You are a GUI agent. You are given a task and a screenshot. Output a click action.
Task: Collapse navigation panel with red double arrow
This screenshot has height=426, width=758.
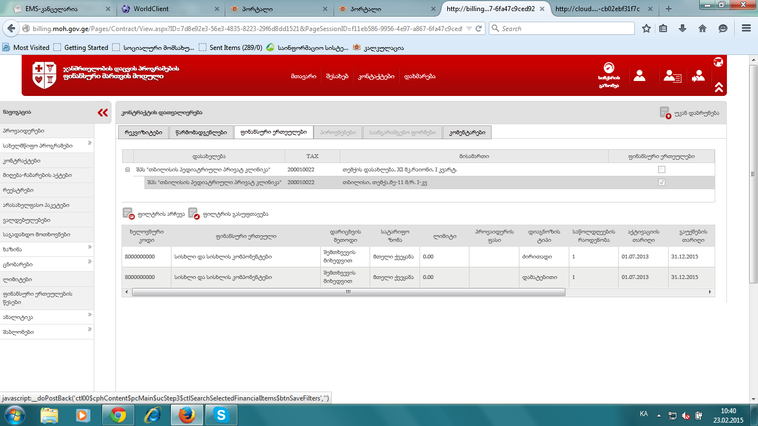pos(103,113)
